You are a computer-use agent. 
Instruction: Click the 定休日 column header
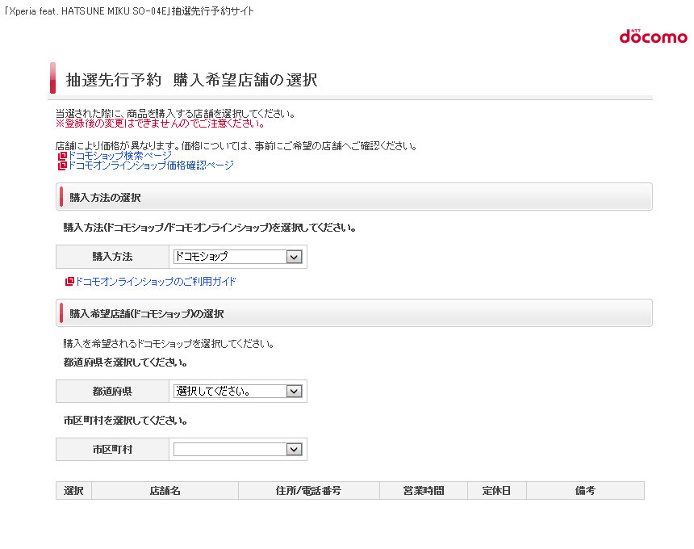tap(496, 491)
